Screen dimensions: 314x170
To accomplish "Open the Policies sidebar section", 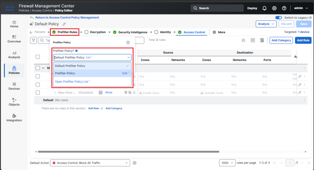I will [x=14, y=71].
